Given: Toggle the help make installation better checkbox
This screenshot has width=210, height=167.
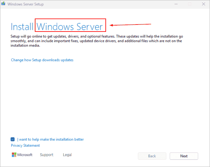Looking at the screenshot, I should (x=13, y=139).
